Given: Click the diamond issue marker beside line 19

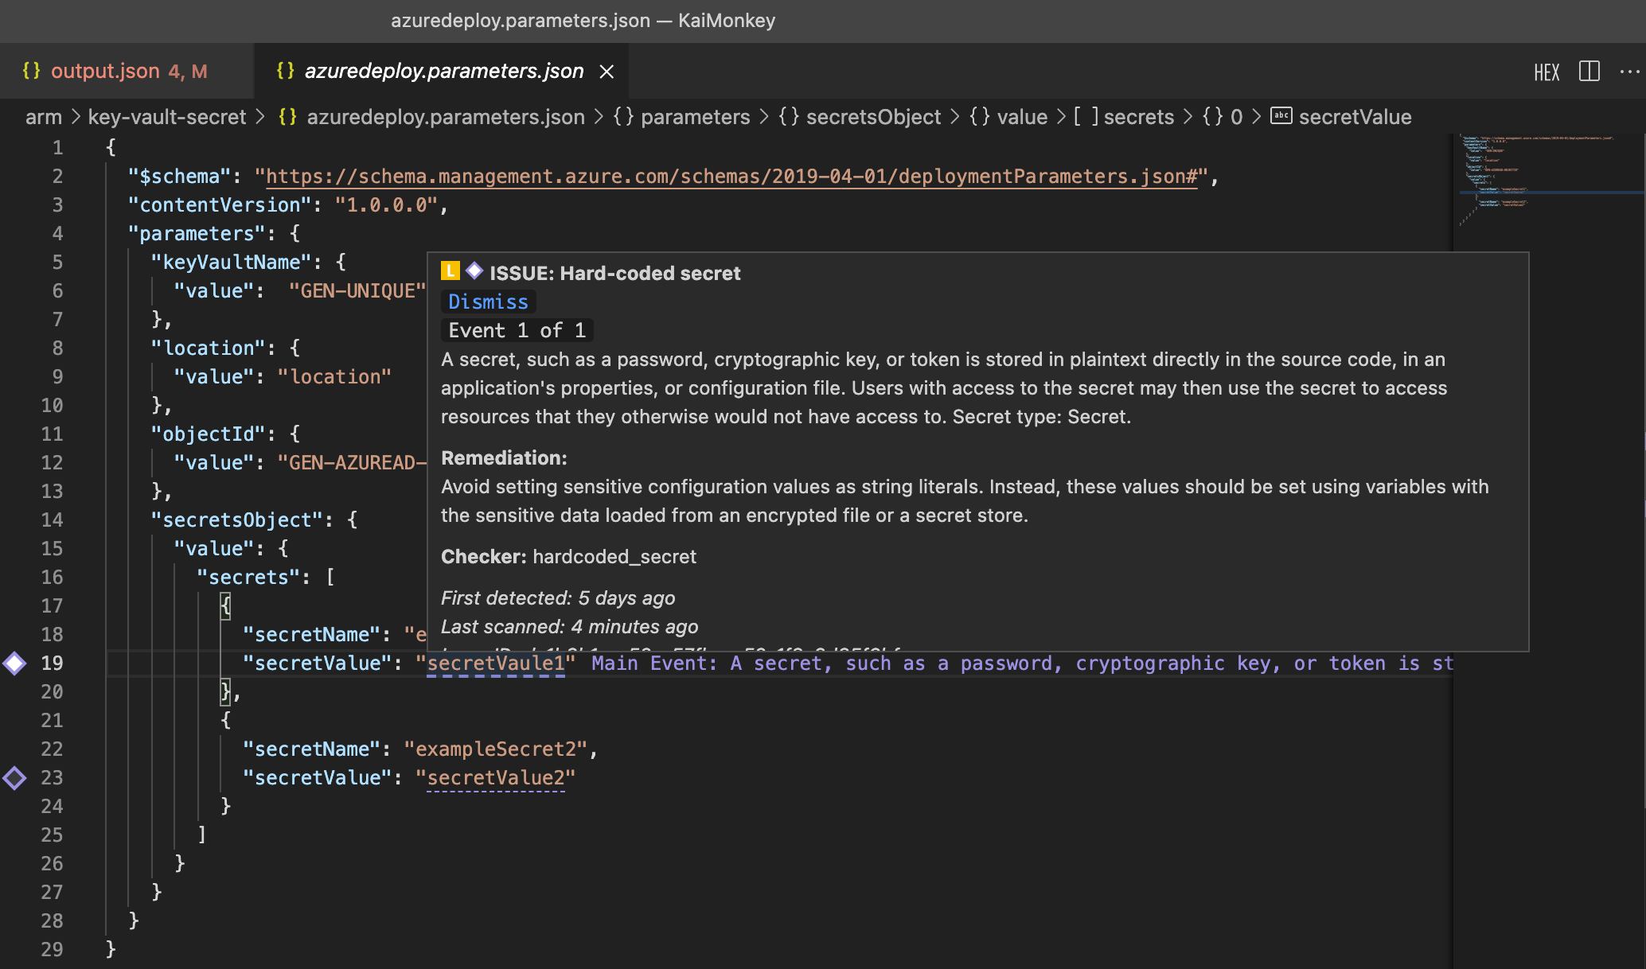Looking at the screenshot, I should pyautogui.click(x=14, y=663).
